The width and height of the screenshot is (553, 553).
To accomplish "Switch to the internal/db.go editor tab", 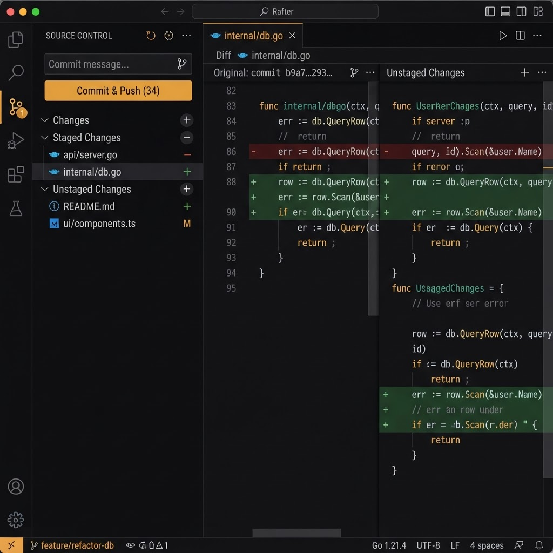I will click(253, 36).
